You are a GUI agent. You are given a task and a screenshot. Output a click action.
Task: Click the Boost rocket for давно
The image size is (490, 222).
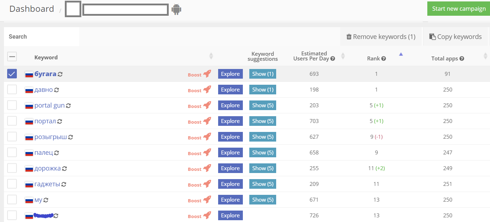[x=207, y=90]
